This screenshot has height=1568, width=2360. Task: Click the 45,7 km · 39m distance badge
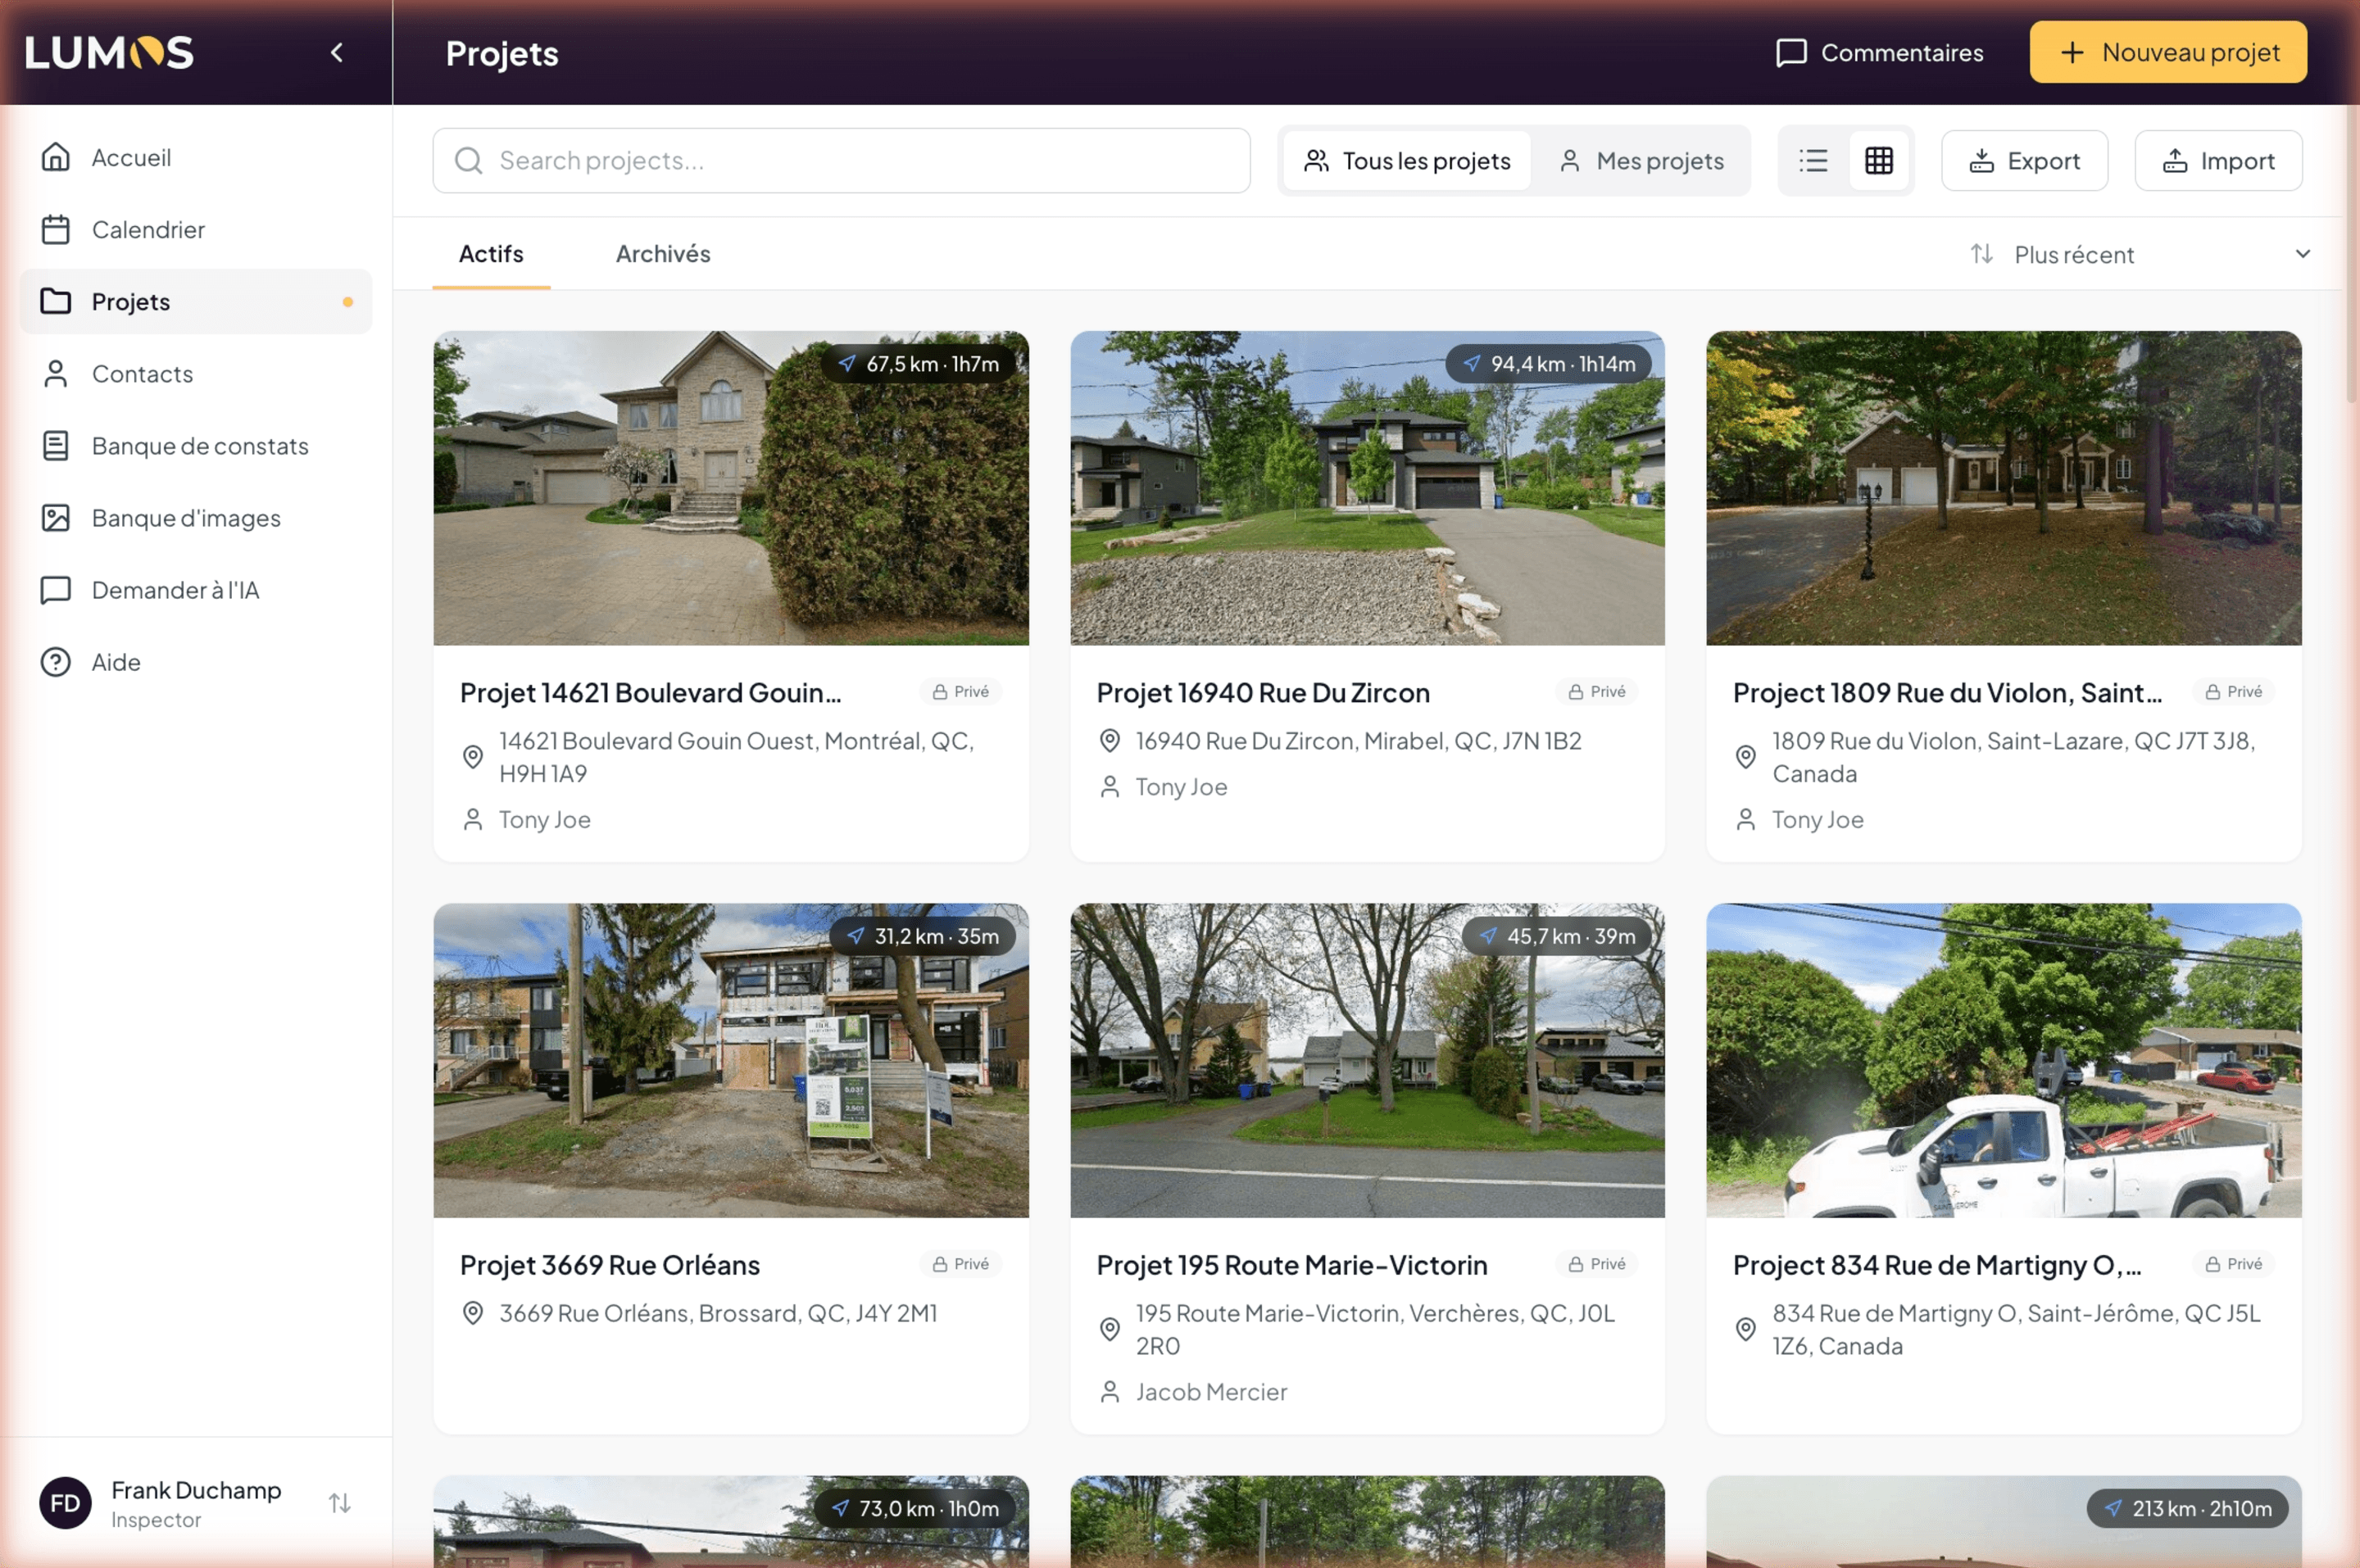click(1557, 936)
